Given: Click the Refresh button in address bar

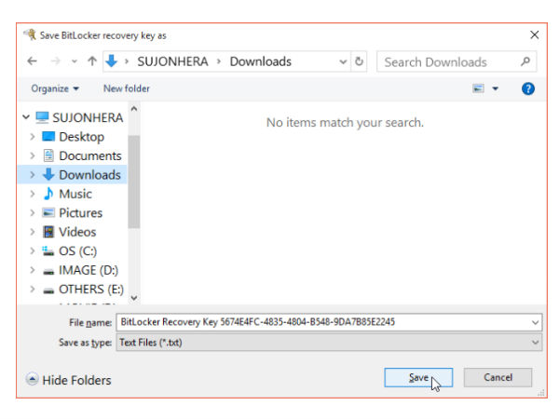Looking at the screenshot, I should pyautogui.click(x=360, y=62).
